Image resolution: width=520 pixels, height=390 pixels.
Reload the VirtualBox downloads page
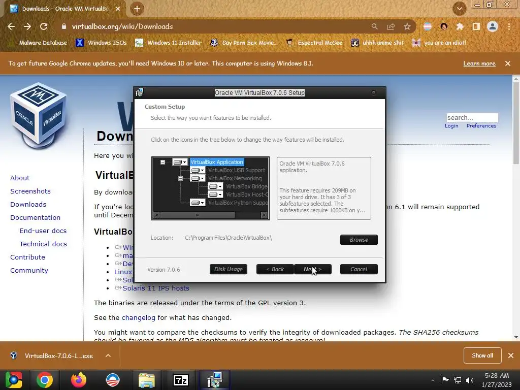point(44,26)
